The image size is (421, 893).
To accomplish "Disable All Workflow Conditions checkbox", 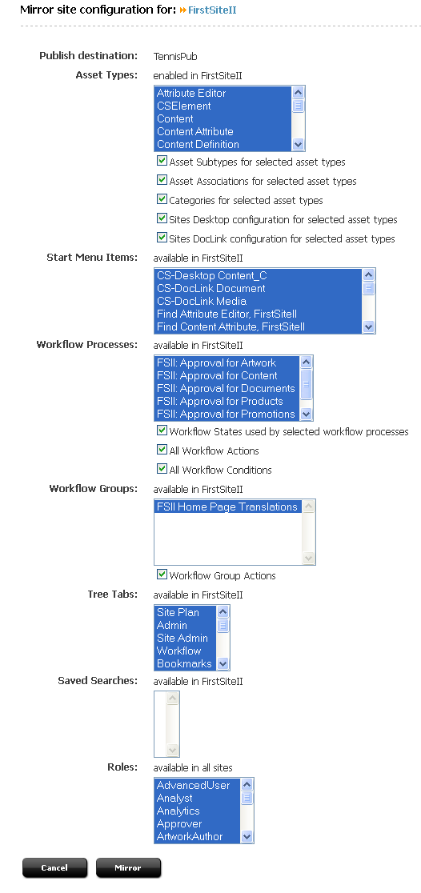I will [x=162, y=469].
